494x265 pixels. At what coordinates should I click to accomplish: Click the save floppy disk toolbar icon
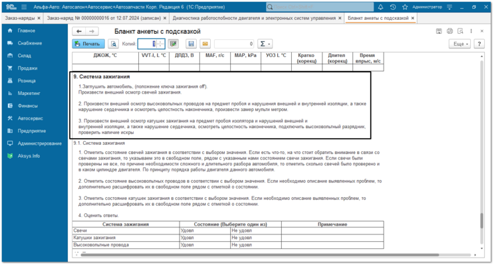pos(191,44)
